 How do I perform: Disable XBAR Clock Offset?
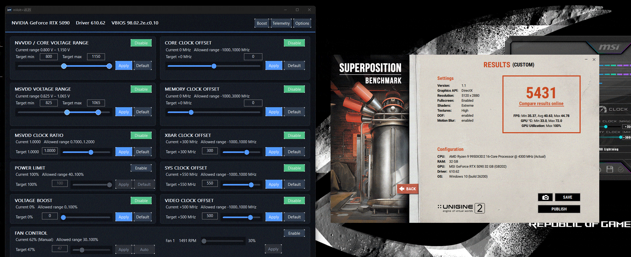point(294,136)
